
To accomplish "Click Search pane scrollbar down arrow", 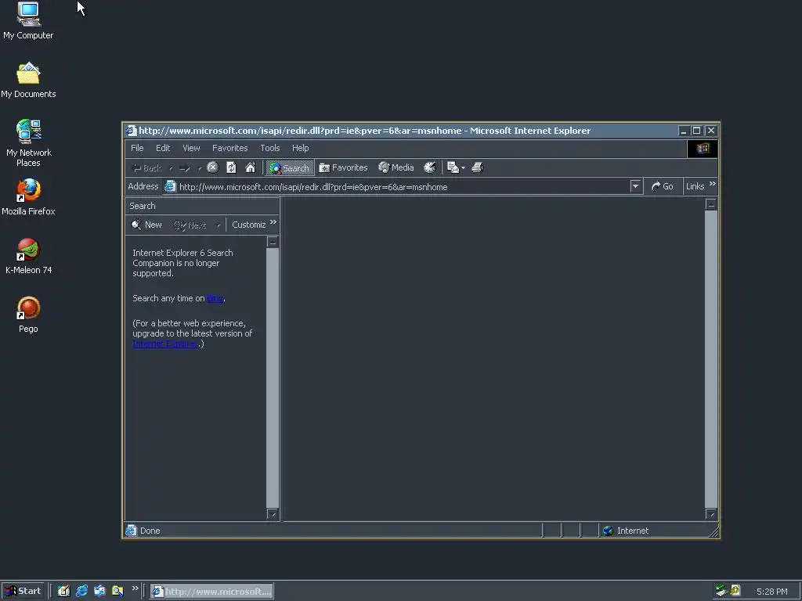I will tap(273, 514).
